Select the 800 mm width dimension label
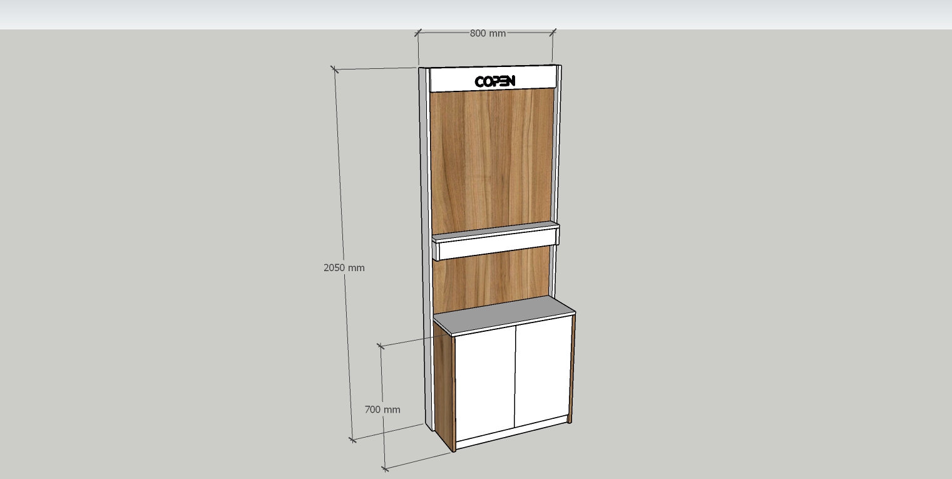 pyautogui.click(x=488, y=33)
